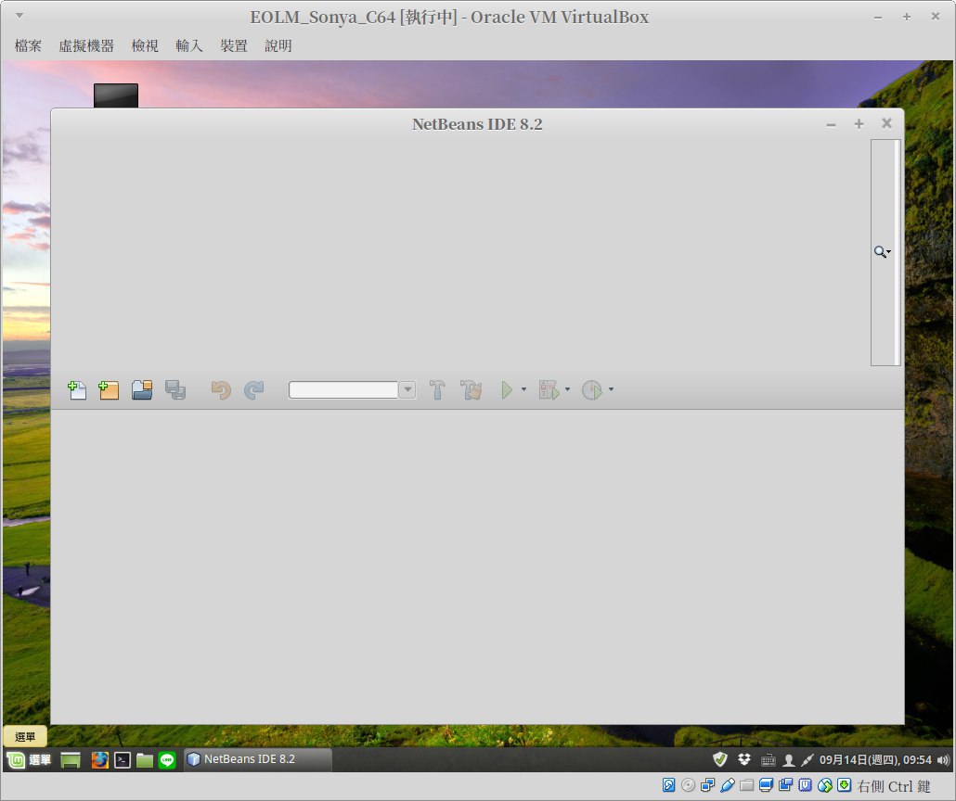956x801 pixels.
Task: Click the date and time clock
Action: (x=875, y=759)
